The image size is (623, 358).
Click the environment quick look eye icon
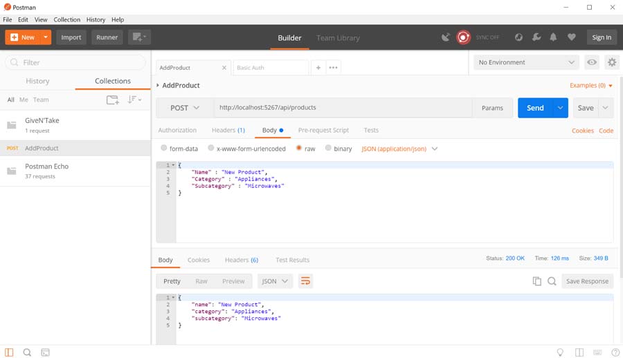[x=592, y=62]
